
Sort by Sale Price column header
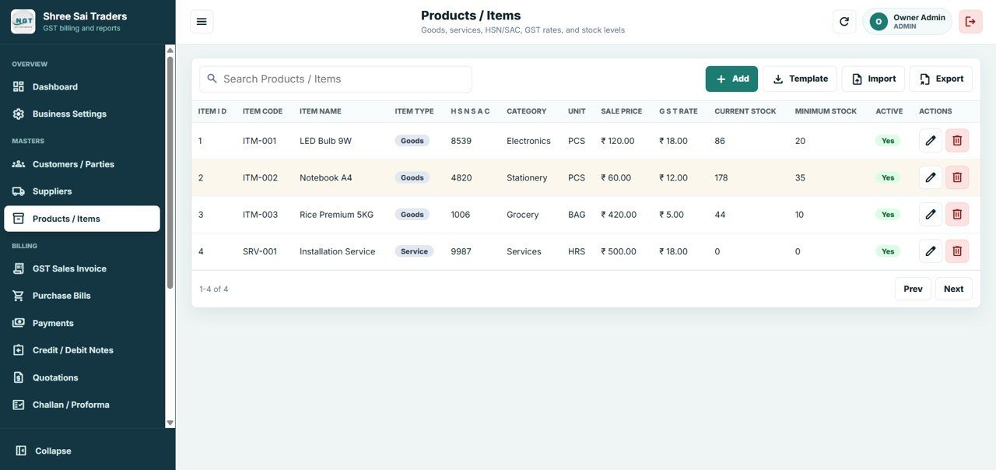click(622, 111)
